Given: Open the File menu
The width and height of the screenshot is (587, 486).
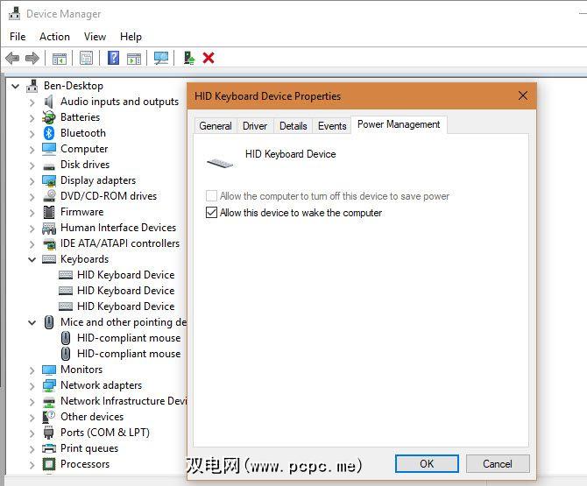Looking at the screenshot, I should pyautogui.click(x=18, y=37).
